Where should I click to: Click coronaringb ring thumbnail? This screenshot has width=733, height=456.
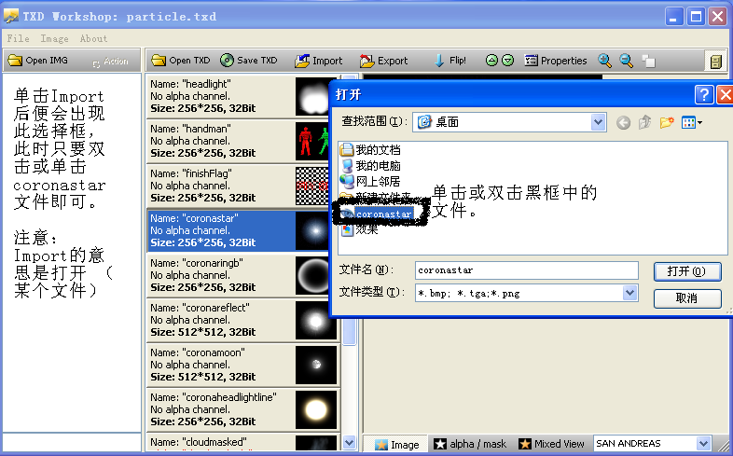point(312,275)
